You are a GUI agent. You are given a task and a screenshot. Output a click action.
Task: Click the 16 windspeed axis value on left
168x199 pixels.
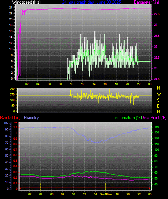coord(11,31)
